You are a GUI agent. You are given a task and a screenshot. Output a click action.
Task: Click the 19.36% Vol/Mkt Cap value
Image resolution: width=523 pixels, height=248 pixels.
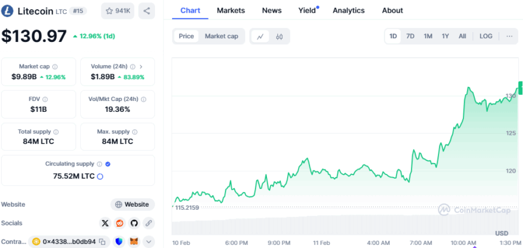(117, 109)
